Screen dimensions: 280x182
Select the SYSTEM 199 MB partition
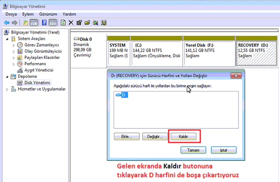pos(119,51)
